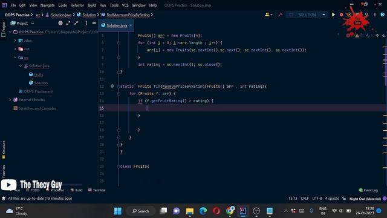Open the SOLUTION run configuration dropdown
This screenshot has height=218, width=387.
[324, 15]
